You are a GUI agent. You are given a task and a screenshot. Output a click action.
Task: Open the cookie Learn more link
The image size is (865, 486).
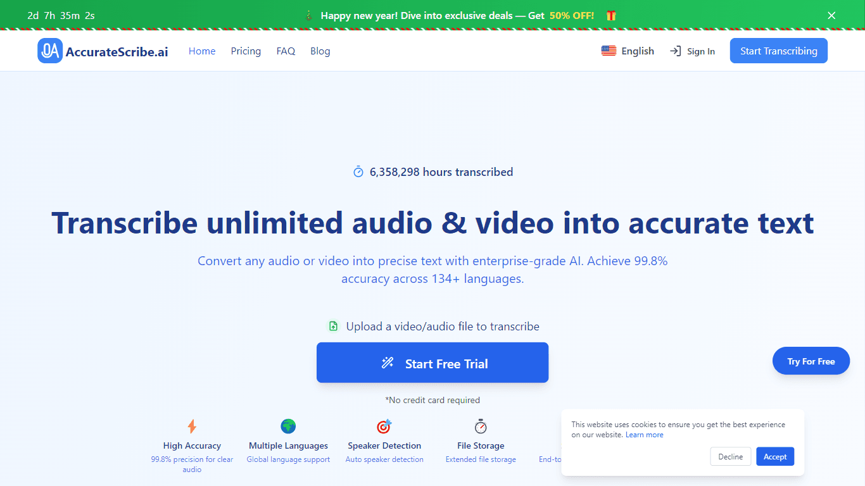[645, 435]
